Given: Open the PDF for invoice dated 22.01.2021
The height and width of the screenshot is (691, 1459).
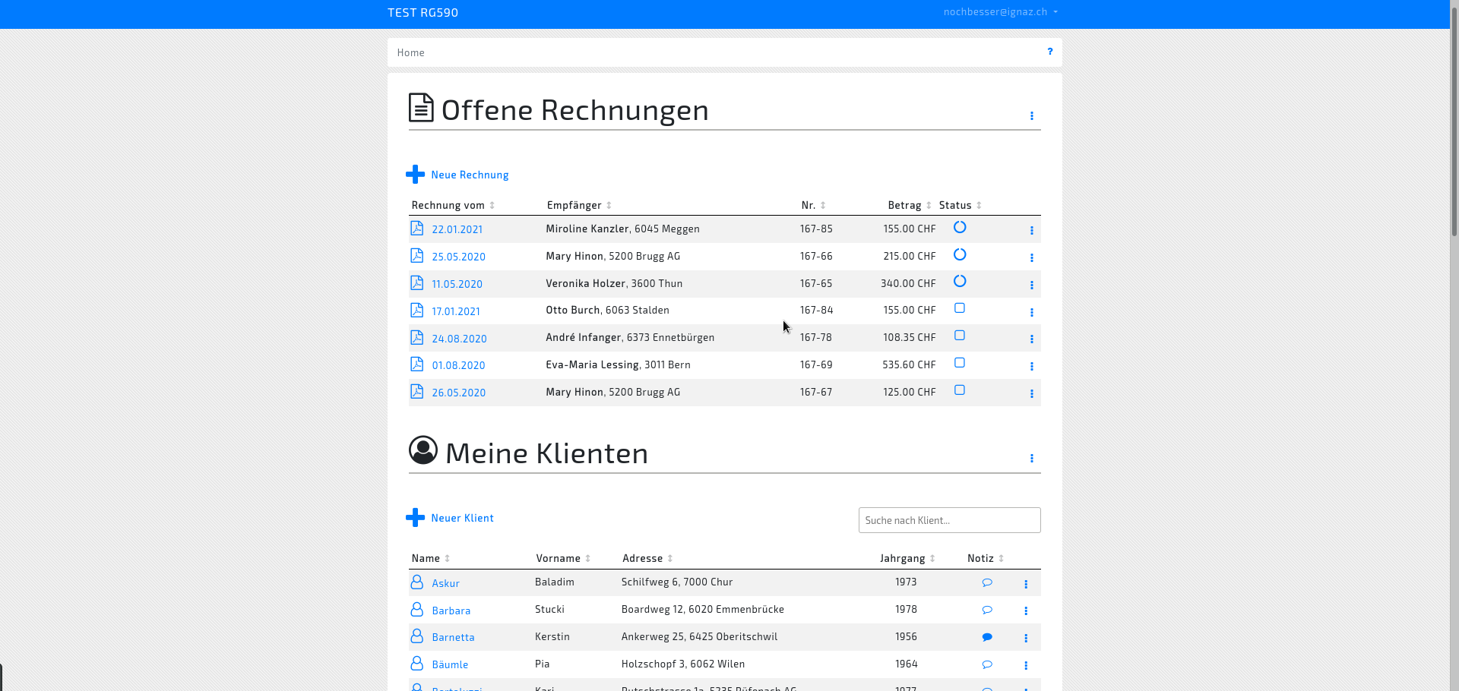Looking at the screenshot, I should point(416,228).
